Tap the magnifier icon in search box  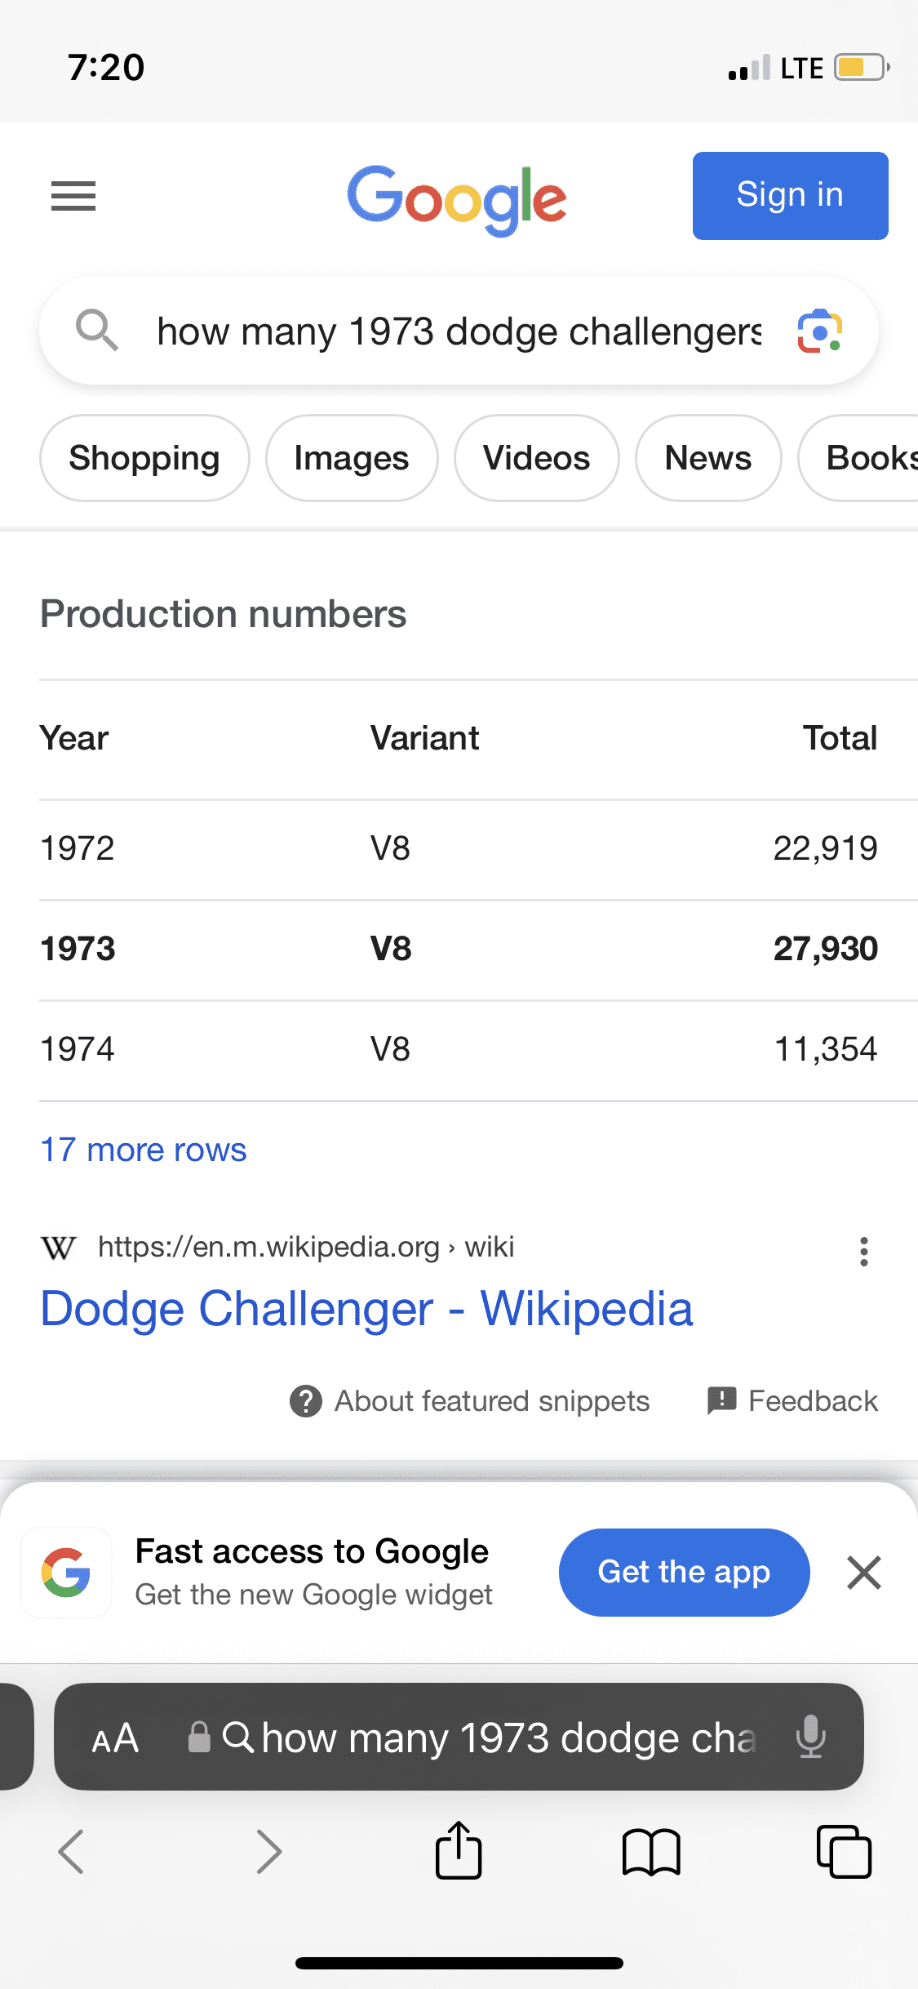(x=96, y=331)
